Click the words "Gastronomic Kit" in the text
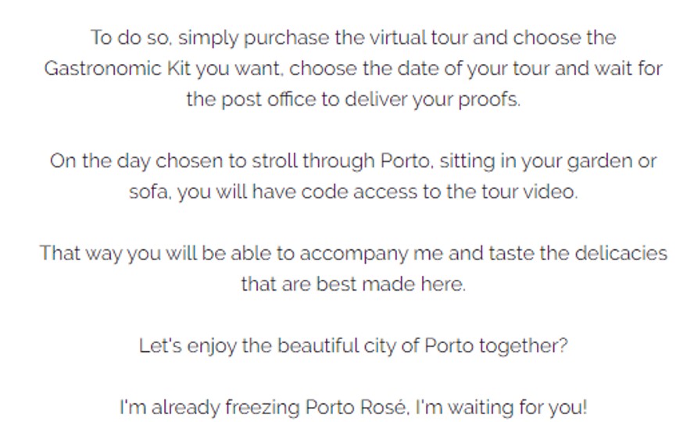The width and height of the screenshot is (676, 422). (117, 69)
